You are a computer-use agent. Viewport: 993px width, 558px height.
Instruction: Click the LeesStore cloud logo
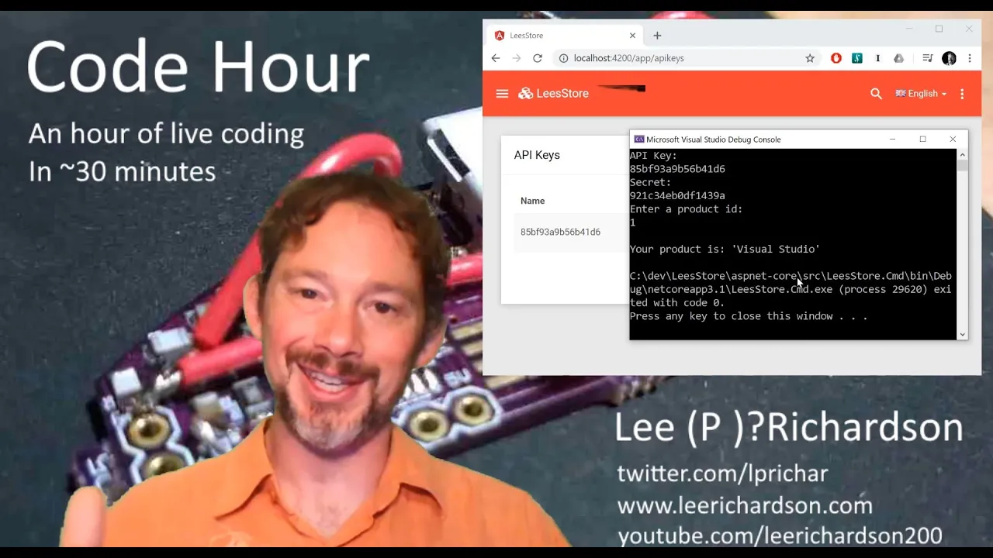526,94
